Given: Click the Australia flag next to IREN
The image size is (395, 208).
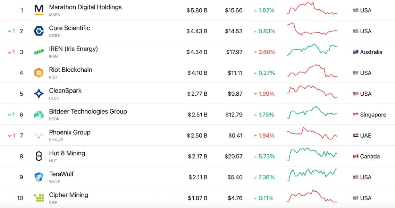Looking at the screenshot, I should pyautogui.click(x=355, y=52).
